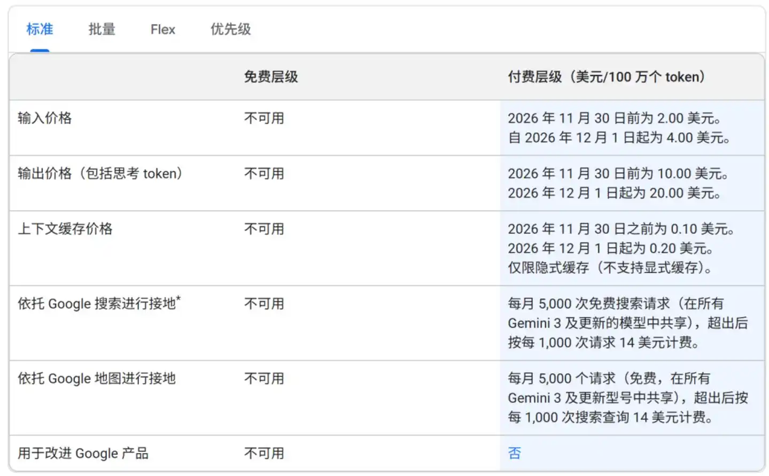This screenshot has height=476, width=769.
Task: Select the 用于改进 Google 产品 row label
Action: (83, 454)
